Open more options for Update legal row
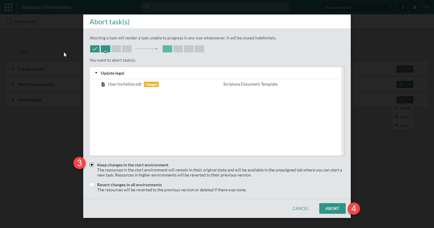The height and width of the screenshot is (228, 434). pos(419,100)
